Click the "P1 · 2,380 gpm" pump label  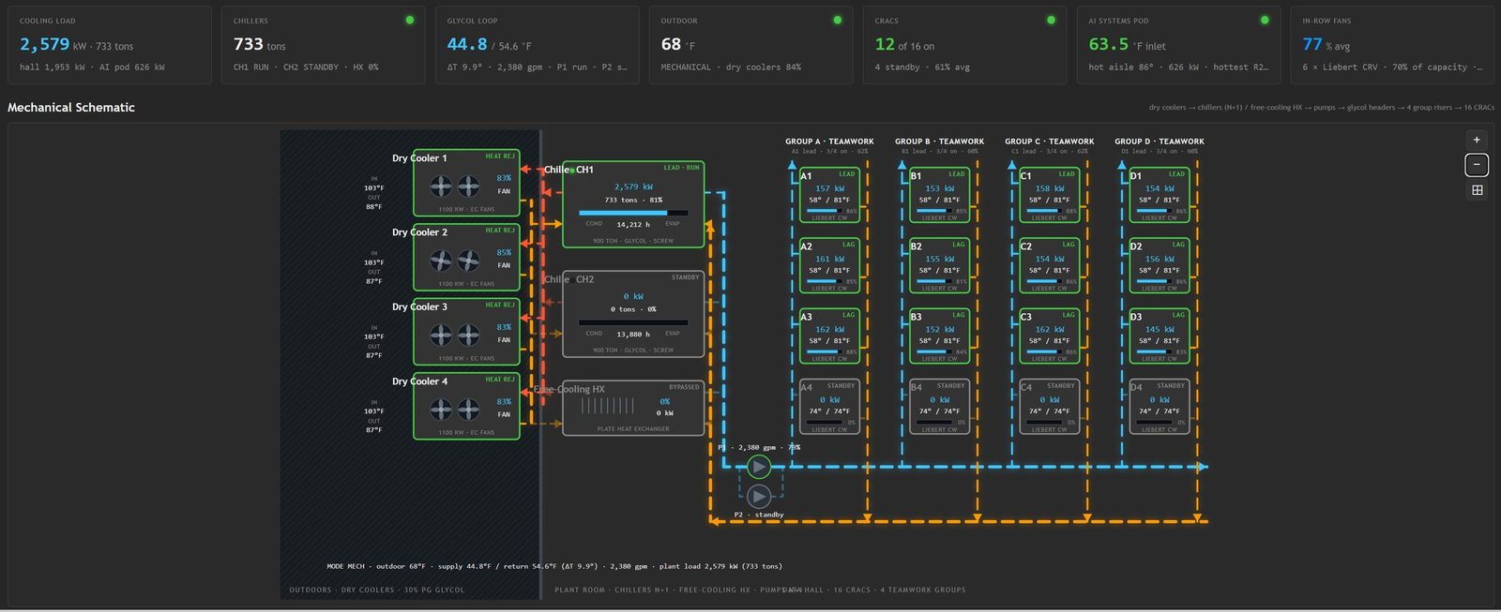point(747,448)
